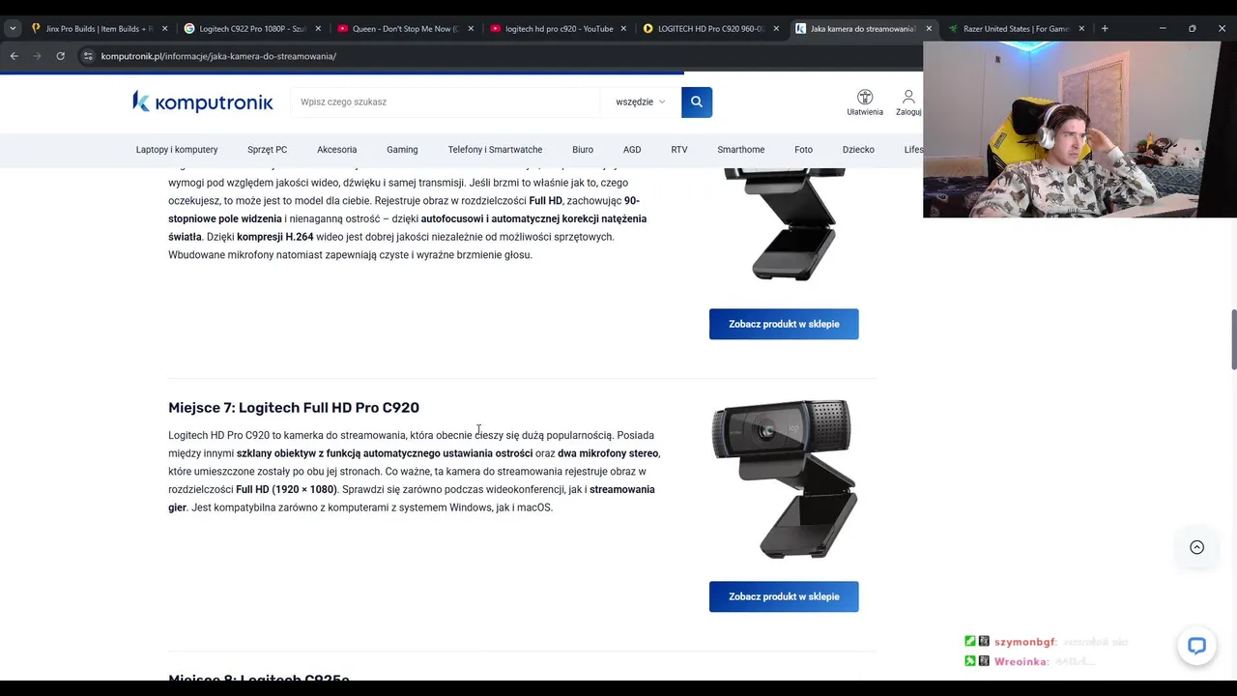Image resolution: width=1237 pixels, height=696 pixels.
Task: Switch to the Razer United States tab
Action: point(1015,29)
